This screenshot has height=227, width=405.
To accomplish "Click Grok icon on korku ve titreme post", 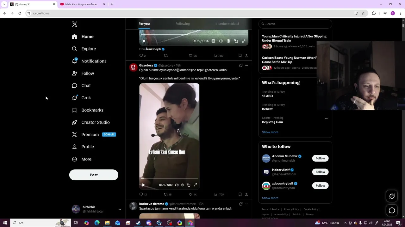I will pyautogui.click(x=241, y=204).
